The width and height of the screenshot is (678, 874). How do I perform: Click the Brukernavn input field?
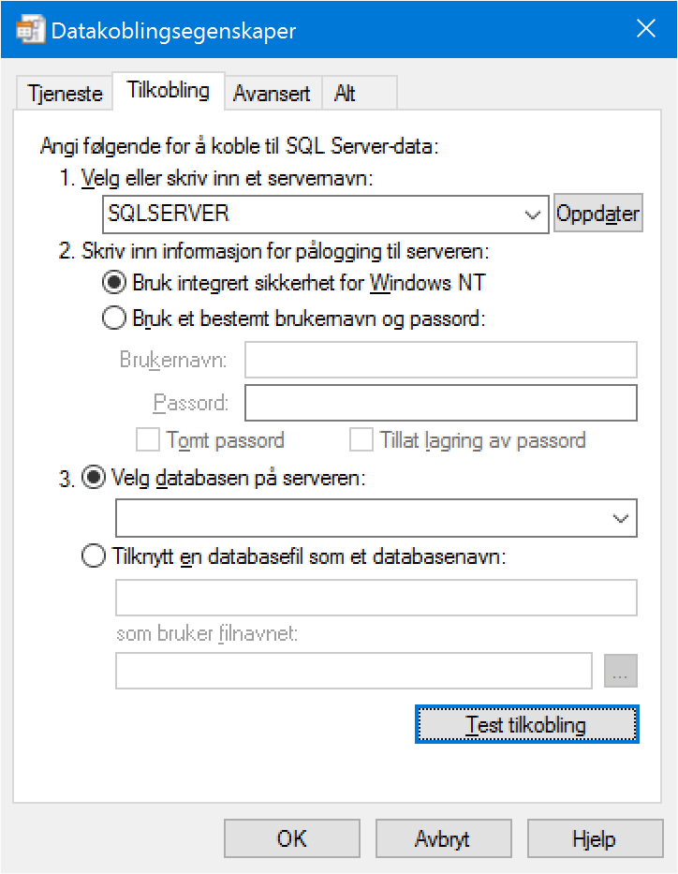pyautogui.click(x=441, y=360)
